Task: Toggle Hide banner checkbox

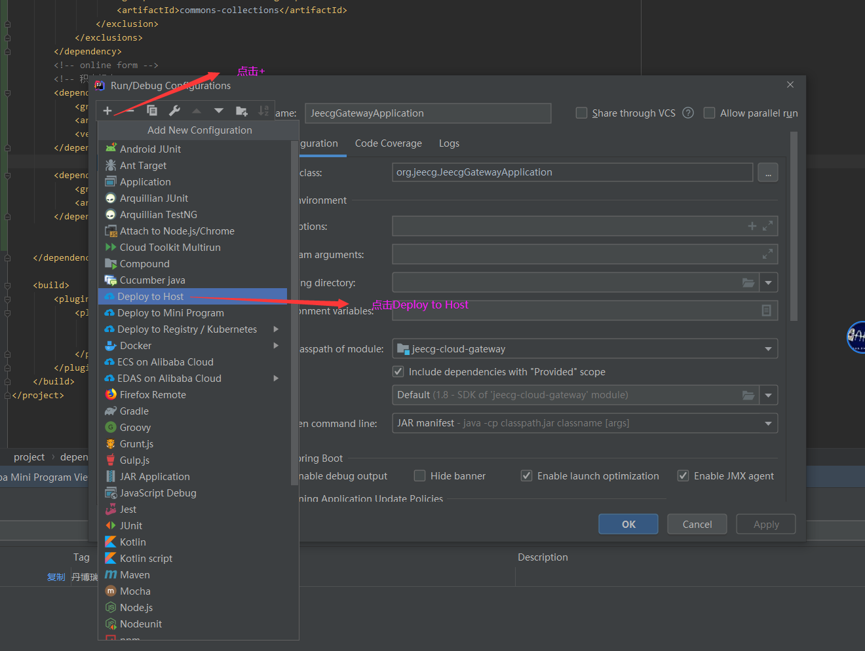Action: click(420, 475)
